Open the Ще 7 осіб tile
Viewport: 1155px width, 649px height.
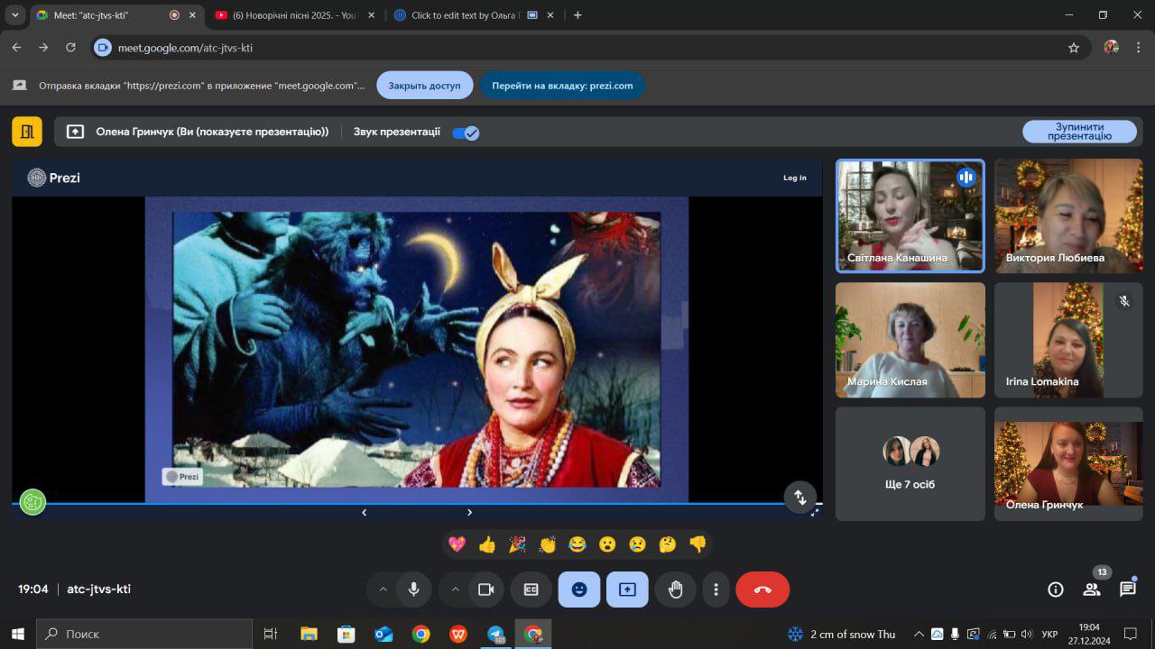pos(910,463)
